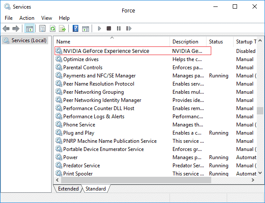This screenshot has width=265, height=203.
Task: Select Services (Local) in the tree
Action: [x=28, y=40]
